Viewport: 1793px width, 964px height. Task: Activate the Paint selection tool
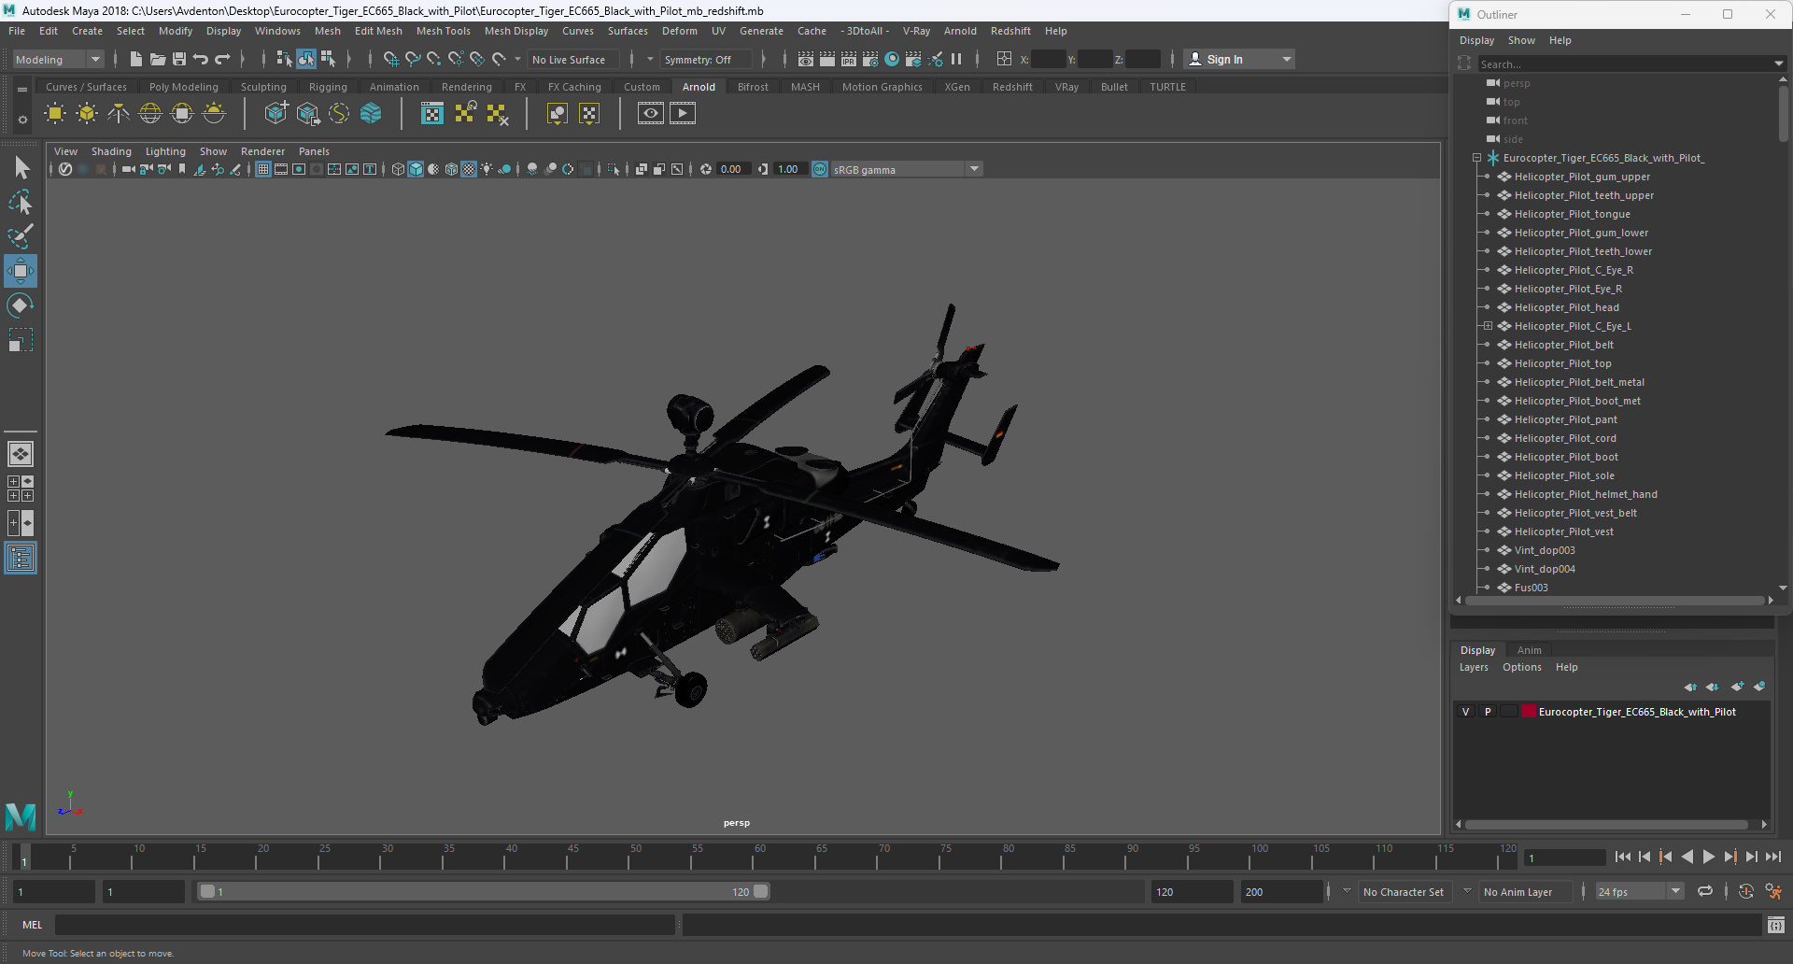[21, 236]
